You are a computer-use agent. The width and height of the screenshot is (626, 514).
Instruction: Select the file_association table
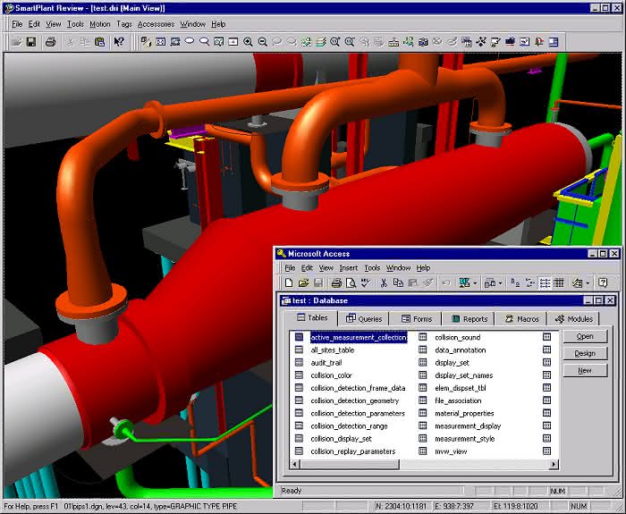(x=458, y=400)
